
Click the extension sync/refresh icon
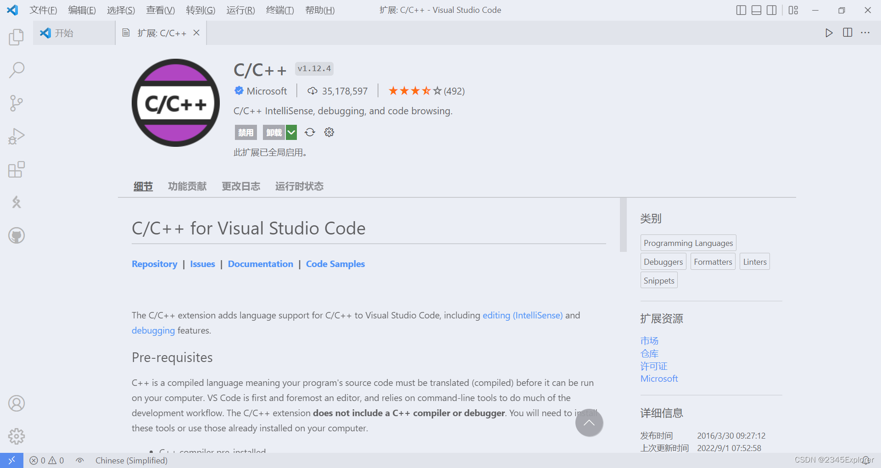[310, 132]
